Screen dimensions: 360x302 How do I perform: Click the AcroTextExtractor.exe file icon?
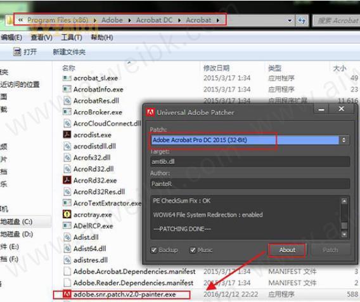(x=67, y=203)
